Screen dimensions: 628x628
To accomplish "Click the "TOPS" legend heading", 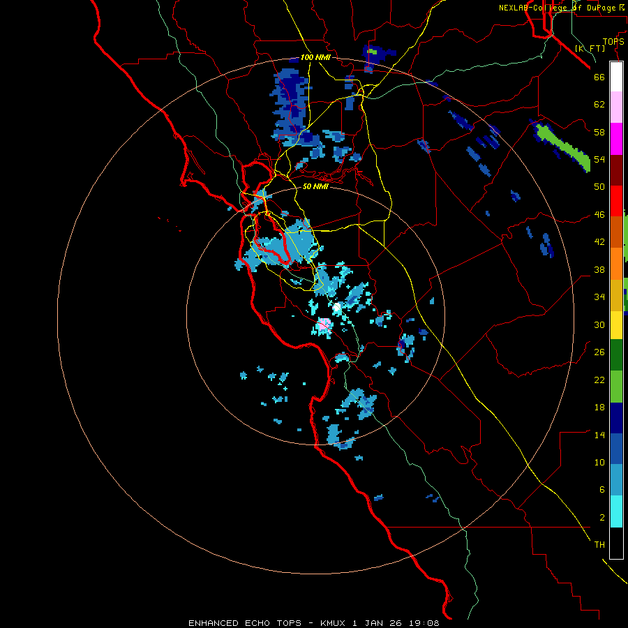I will (x=613, y=42).
